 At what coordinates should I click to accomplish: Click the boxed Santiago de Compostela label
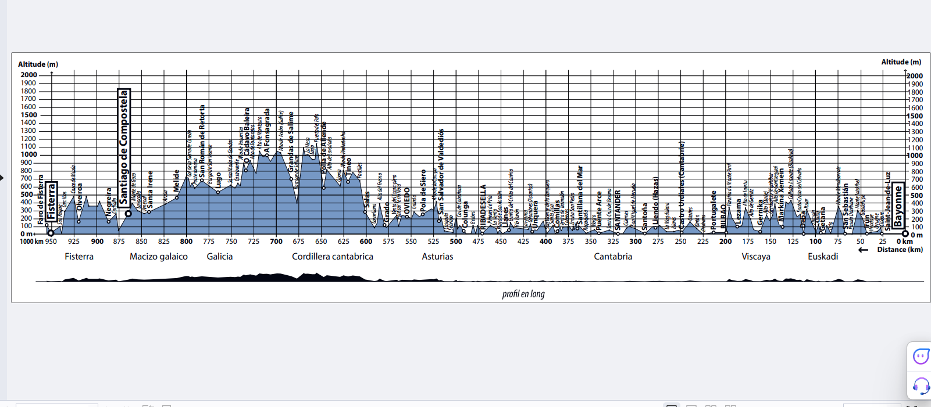[123, 147]
